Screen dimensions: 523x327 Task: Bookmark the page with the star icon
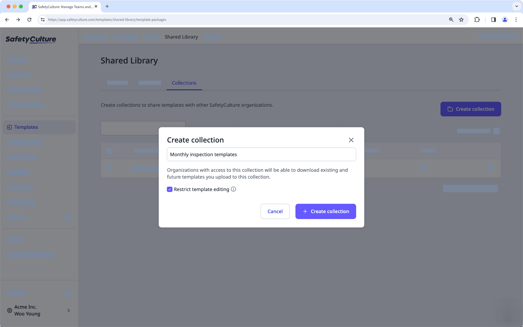pos(461,19)
